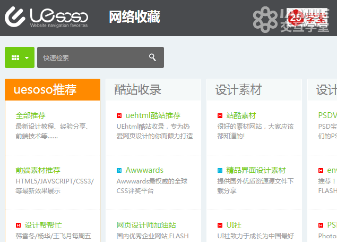Click description 最新设计教程、经验分享

52,127
